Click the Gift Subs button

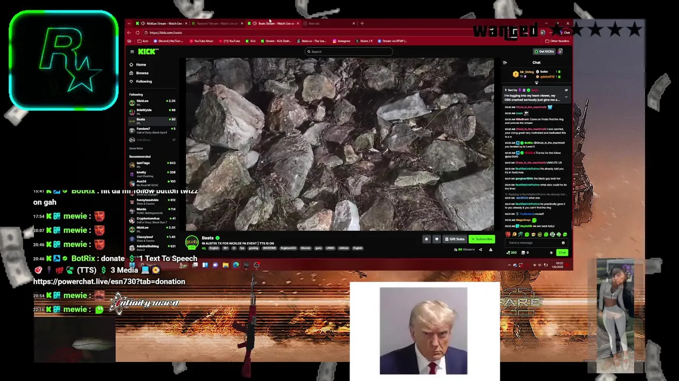tap(455, 239)
